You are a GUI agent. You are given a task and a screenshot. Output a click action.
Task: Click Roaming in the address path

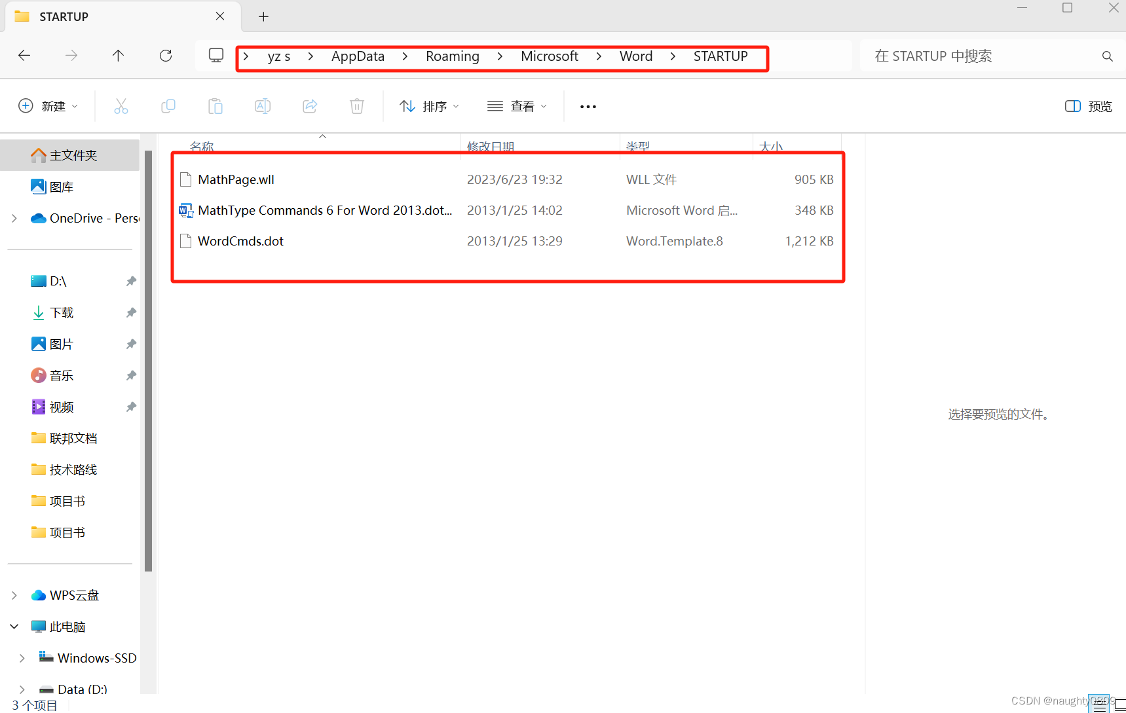pos(453,56)
